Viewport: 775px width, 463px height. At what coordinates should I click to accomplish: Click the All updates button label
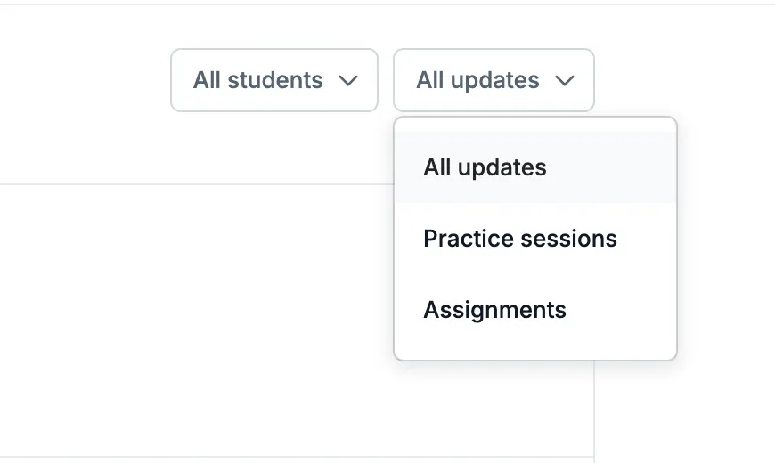[477, 80]
